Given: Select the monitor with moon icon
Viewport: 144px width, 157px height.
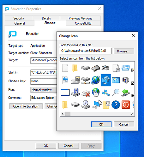Looking at the screenshot, I should click(x=126, y=80).
